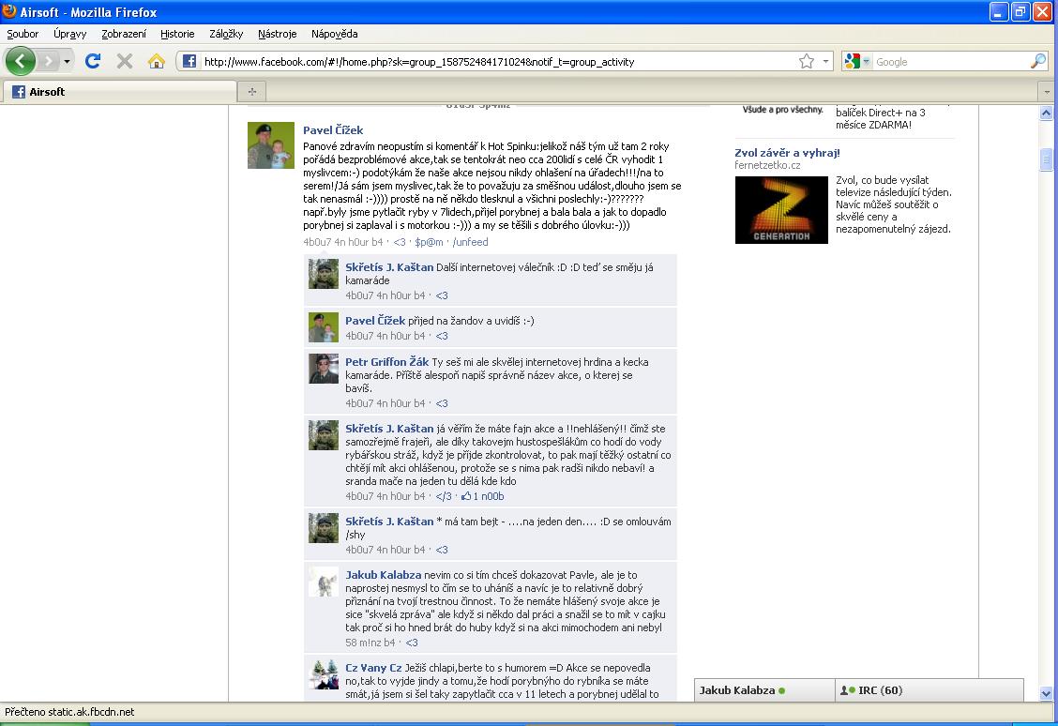
Task: Click the thumbs-up icon next to 1 n00b
Action: [x=465, y=496]
